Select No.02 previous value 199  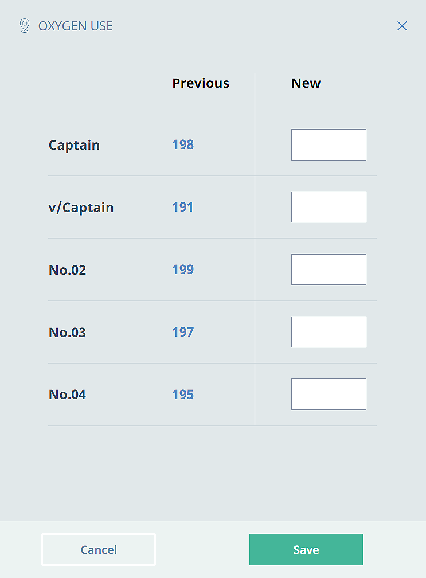[x=183, y=270]
